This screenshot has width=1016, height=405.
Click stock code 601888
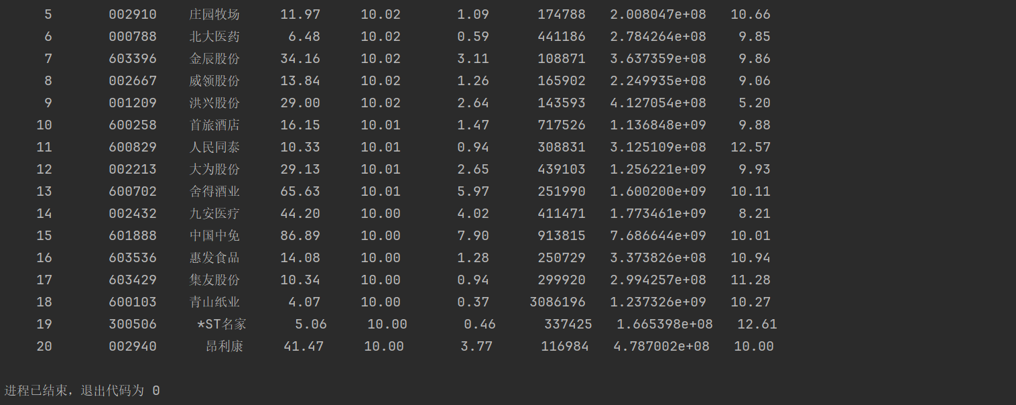pyautogui.click(x=133, y=235)
